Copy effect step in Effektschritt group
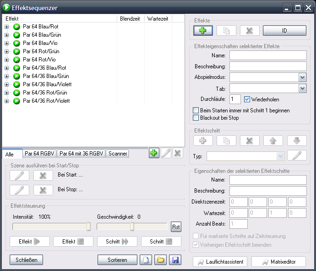 [226, 140]
